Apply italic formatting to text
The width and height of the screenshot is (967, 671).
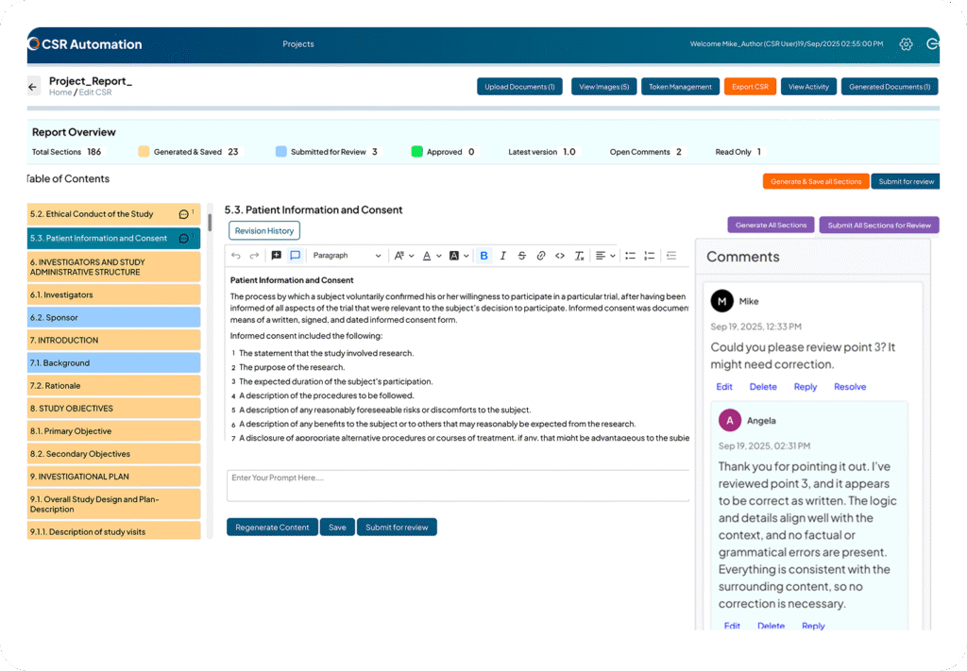coord(503,255)
